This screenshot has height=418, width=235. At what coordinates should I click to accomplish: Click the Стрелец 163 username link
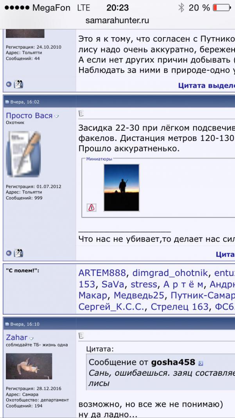(x=180, y=307)
